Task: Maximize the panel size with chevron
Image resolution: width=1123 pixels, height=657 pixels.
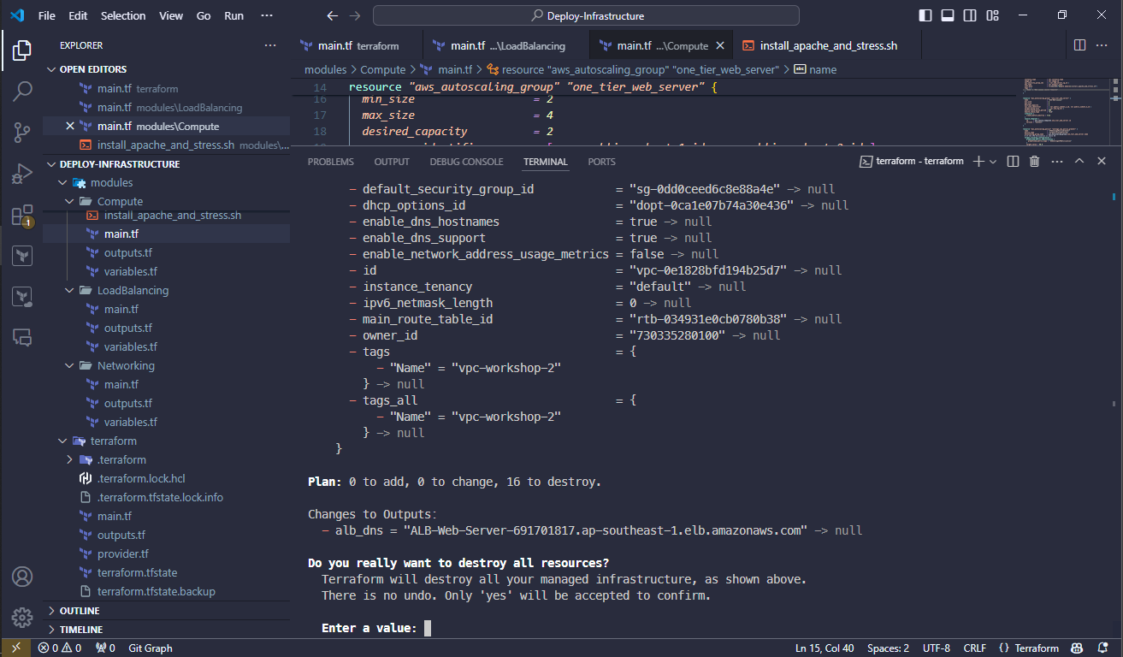Action: pos(1079,161)
